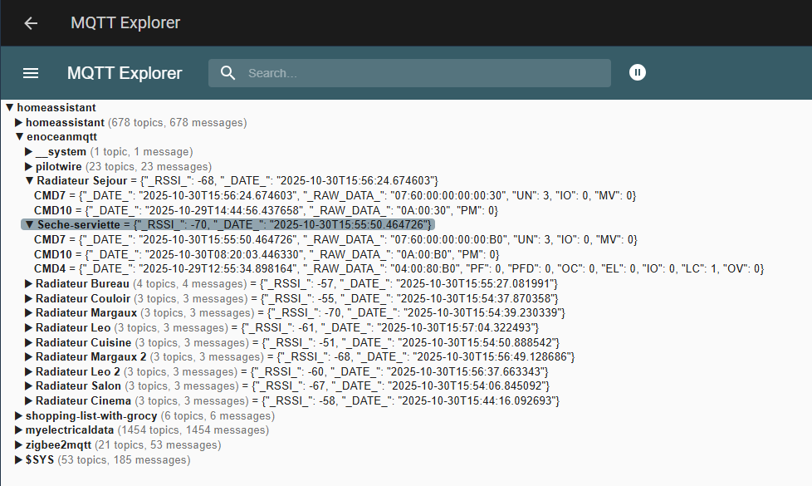812x486 pixels.
Task: Expand homeassistant node with 678 topics
Action: tap(18, 123)
